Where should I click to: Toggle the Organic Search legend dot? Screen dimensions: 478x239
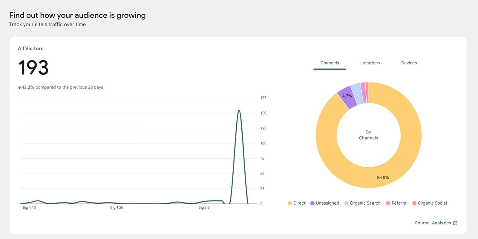click(346, 203)
